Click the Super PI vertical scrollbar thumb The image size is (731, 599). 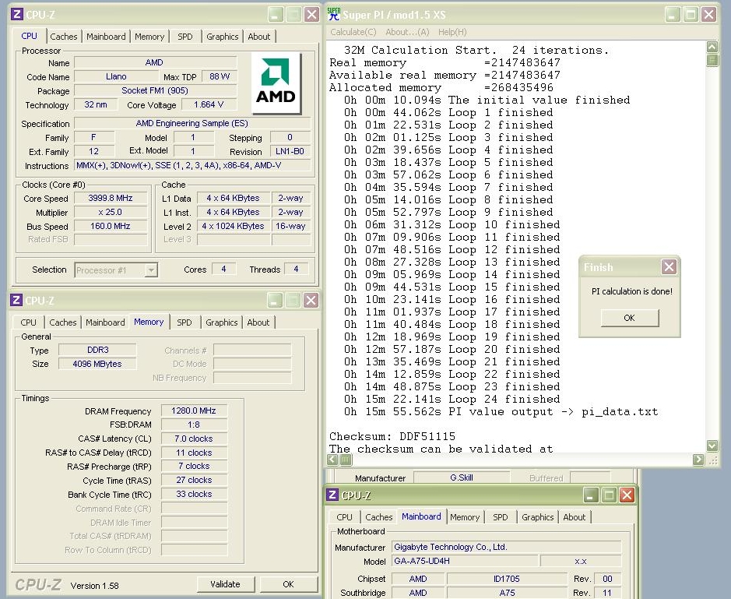point(712,60)
